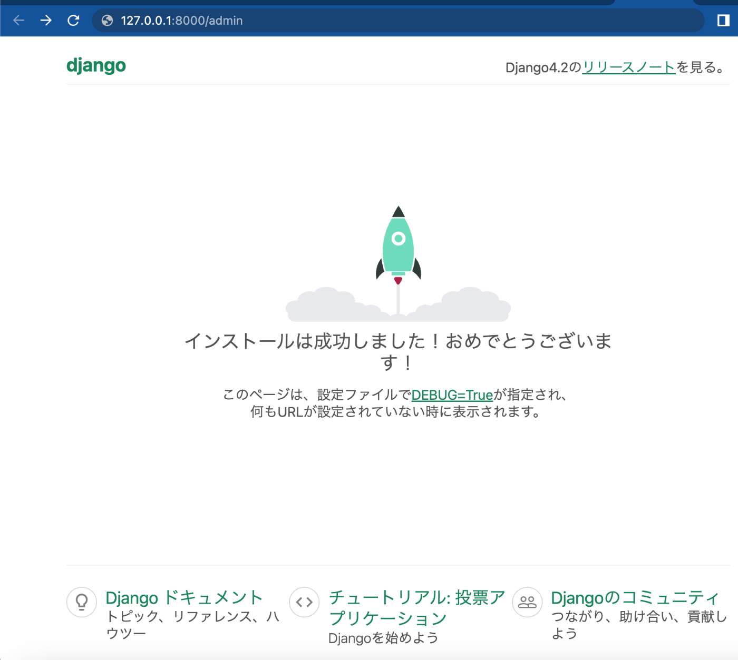The width and height of the screenshot is (738, 660).
Task: Click the browser forward arrow
Action: pyautogui.click(x=46, y=21)
